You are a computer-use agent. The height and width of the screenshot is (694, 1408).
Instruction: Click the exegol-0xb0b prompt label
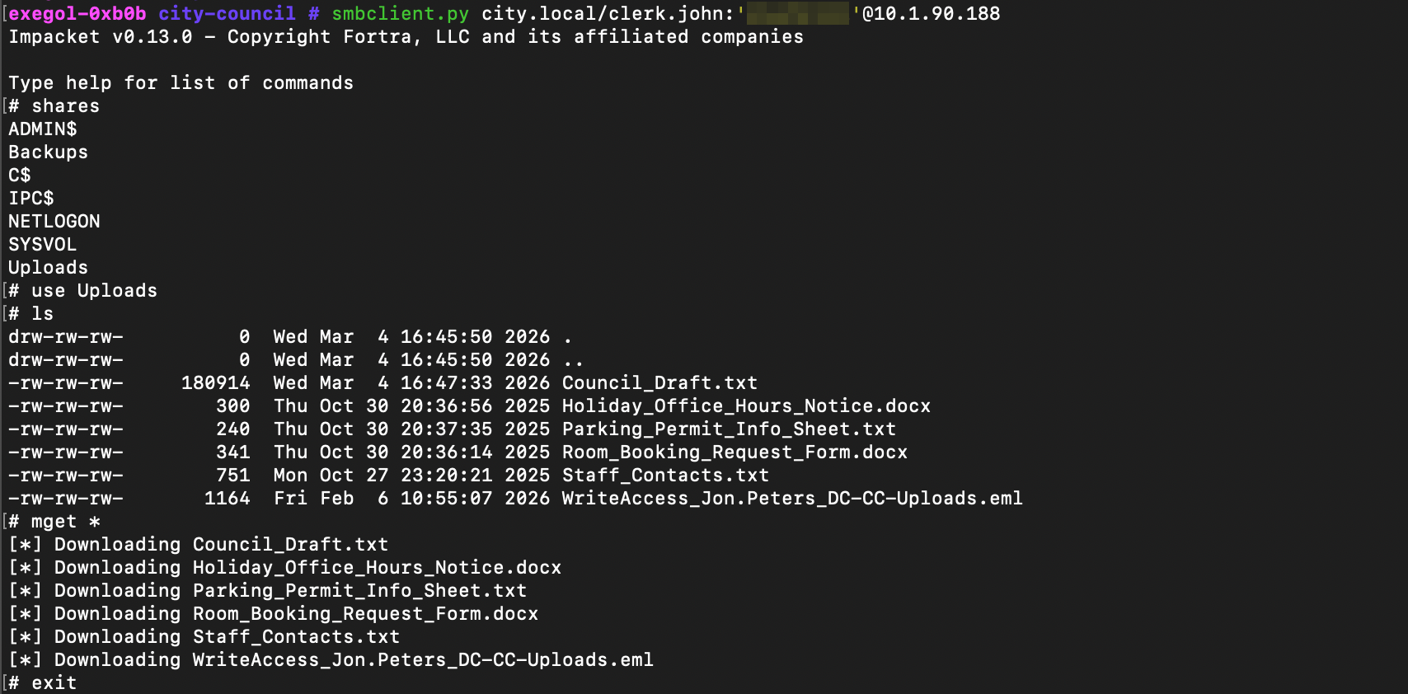[77, 14]
